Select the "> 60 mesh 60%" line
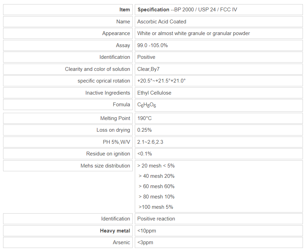Screen dimensions: 306x249 tap(156, 186)
